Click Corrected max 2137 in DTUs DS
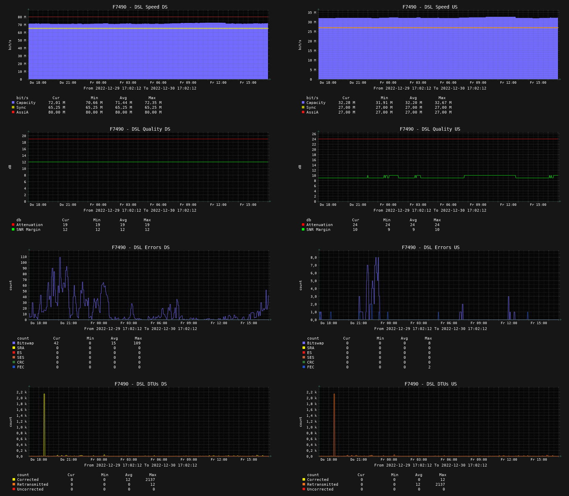Screen dimensions: 569x496 click(150, 480)
